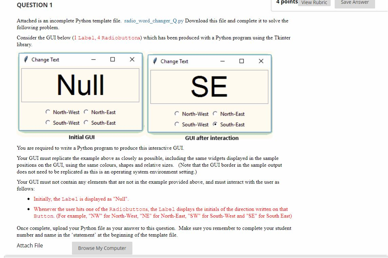Viewport: 388px width, 258px height.
Task: Select the North-East radio button in the Initial GUI
Action: [x=86, y=112]
